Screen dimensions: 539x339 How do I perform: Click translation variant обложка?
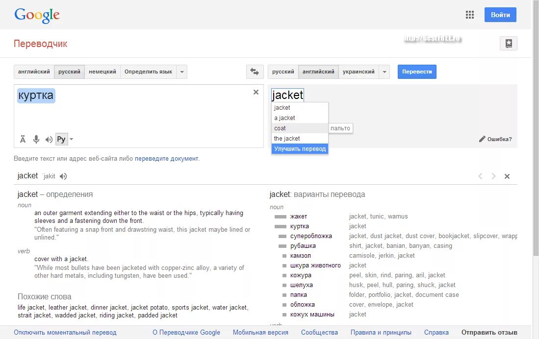pos(303,305)
